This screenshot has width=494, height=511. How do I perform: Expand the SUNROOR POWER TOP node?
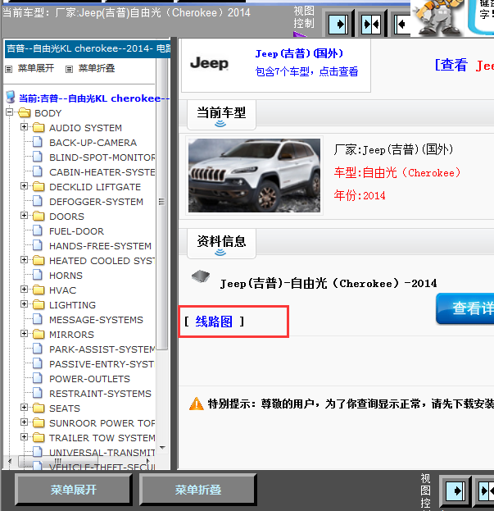pos(24,422)
